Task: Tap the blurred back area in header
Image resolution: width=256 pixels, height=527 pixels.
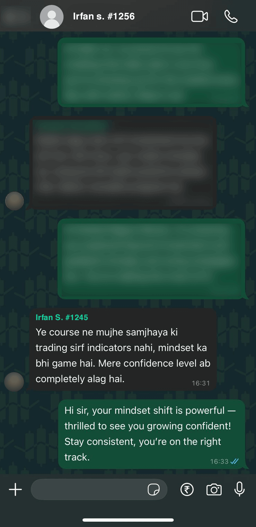Action: coord(16,16)
